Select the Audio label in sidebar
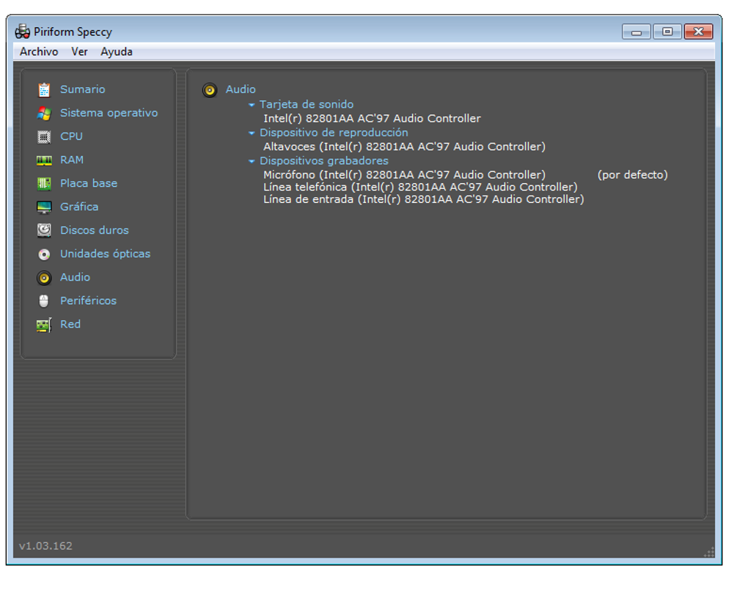The width and height of the screenshot is (748, 589). (x=75, y=277)
